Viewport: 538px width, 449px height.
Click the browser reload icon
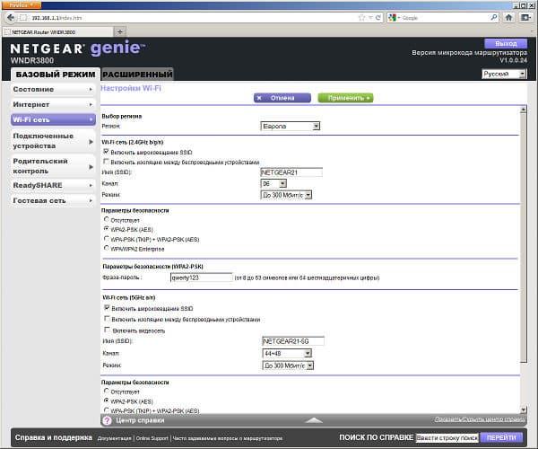click(378, 18)
